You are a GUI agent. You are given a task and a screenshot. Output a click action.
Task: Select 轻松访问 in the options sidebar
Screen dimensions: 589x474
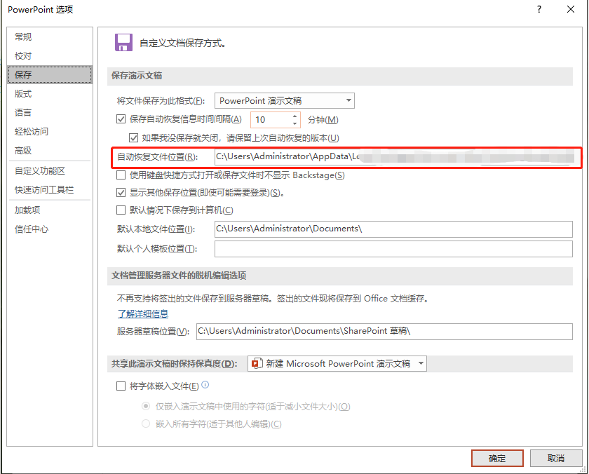pos(50,131)
